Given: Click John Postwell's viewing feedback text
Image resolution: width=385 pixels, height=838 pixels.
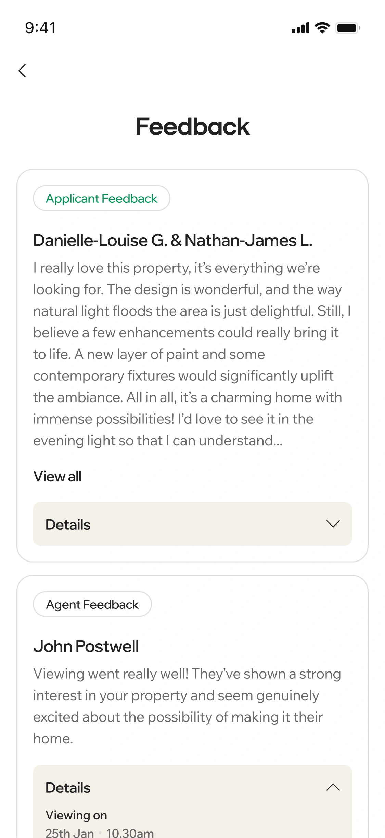Looking at the screenshot, I should click(187, 706).
